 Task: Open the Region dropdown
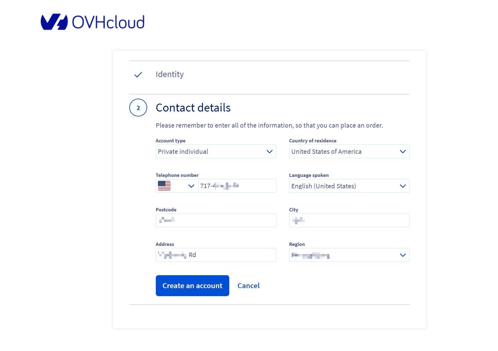(x=349, y=255)
